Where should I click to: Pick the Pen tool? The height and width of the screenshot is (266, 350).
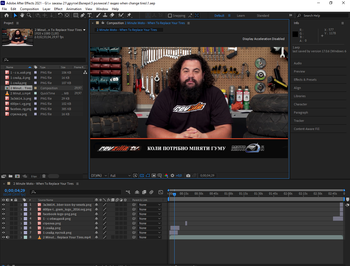83,15
